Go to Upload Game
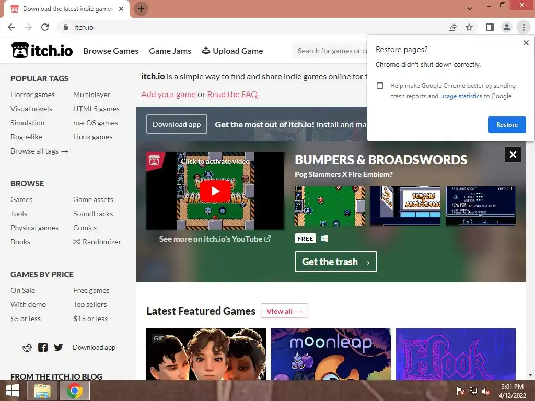 click(x=232, y=51)
